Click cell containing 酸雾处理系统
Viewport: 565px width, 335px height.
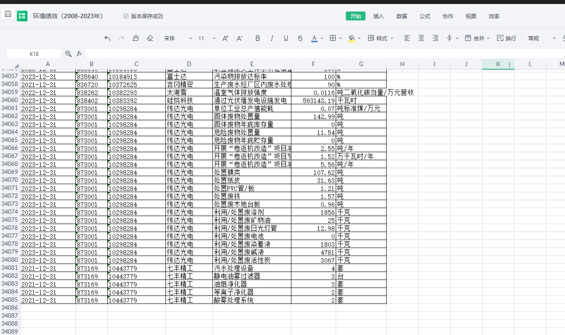252,300
